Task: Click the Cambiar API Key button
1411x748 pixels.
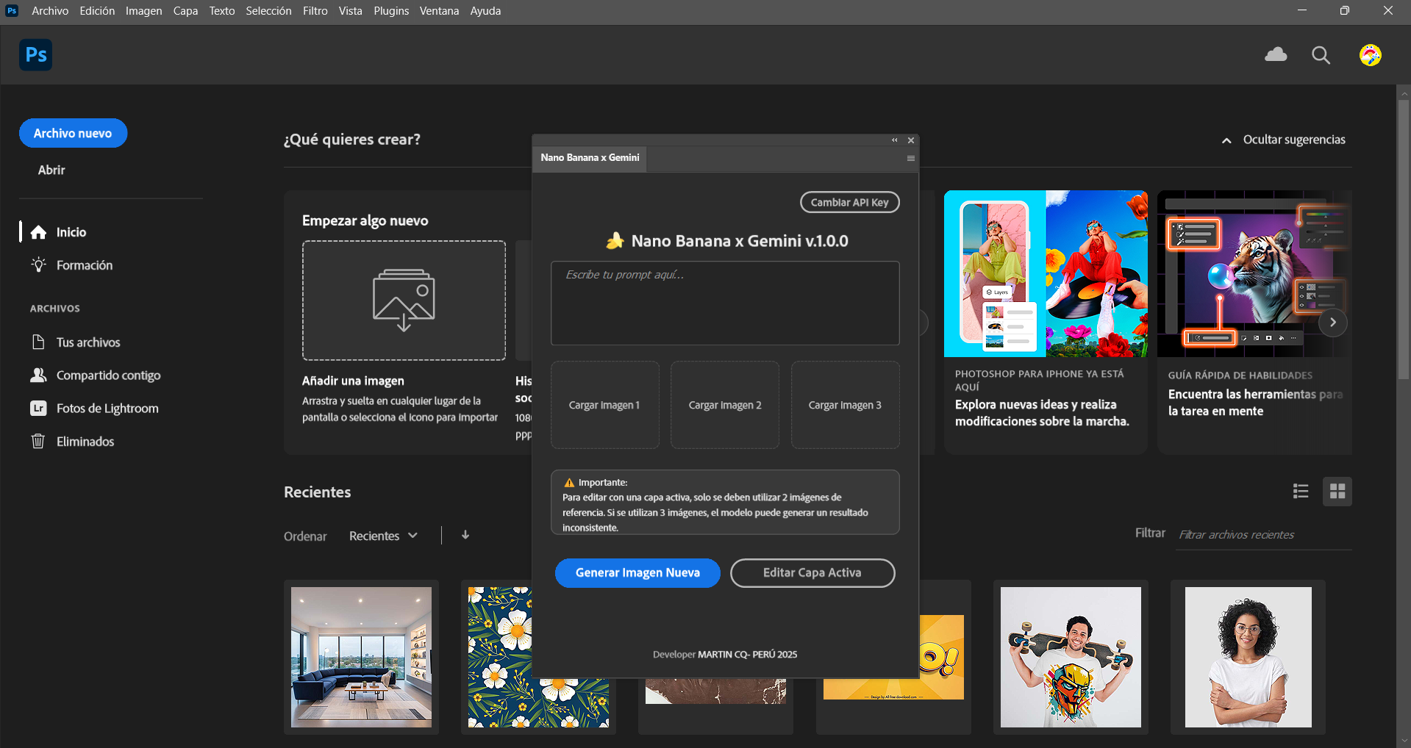Action: pos(849,202)
